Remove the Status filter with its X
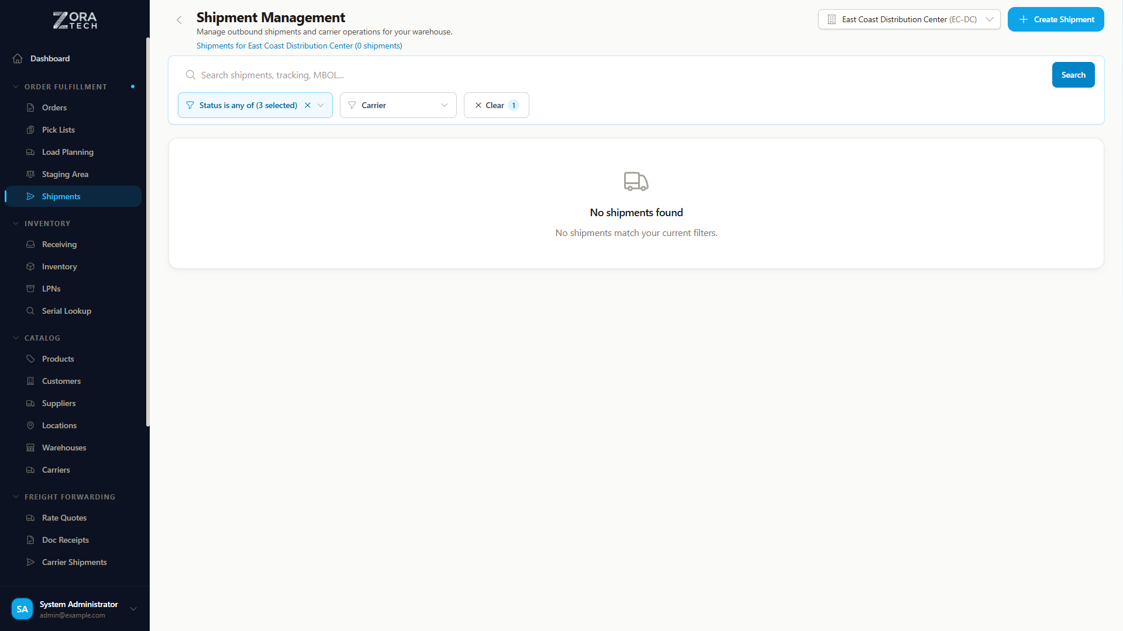 (x=308, y=105)
